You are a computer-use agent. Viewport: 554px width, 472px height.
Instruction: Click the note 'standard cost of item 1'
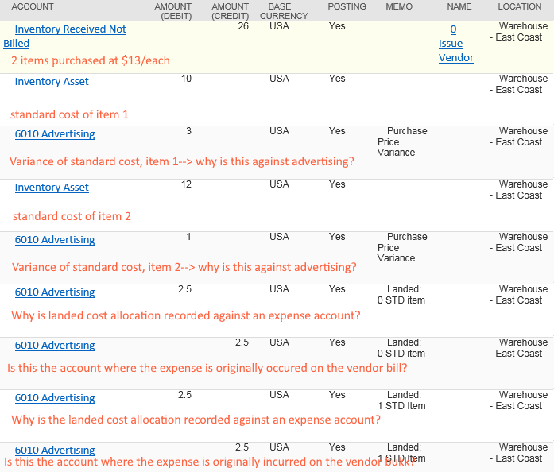pyautogui.click(x=69, y=114)
